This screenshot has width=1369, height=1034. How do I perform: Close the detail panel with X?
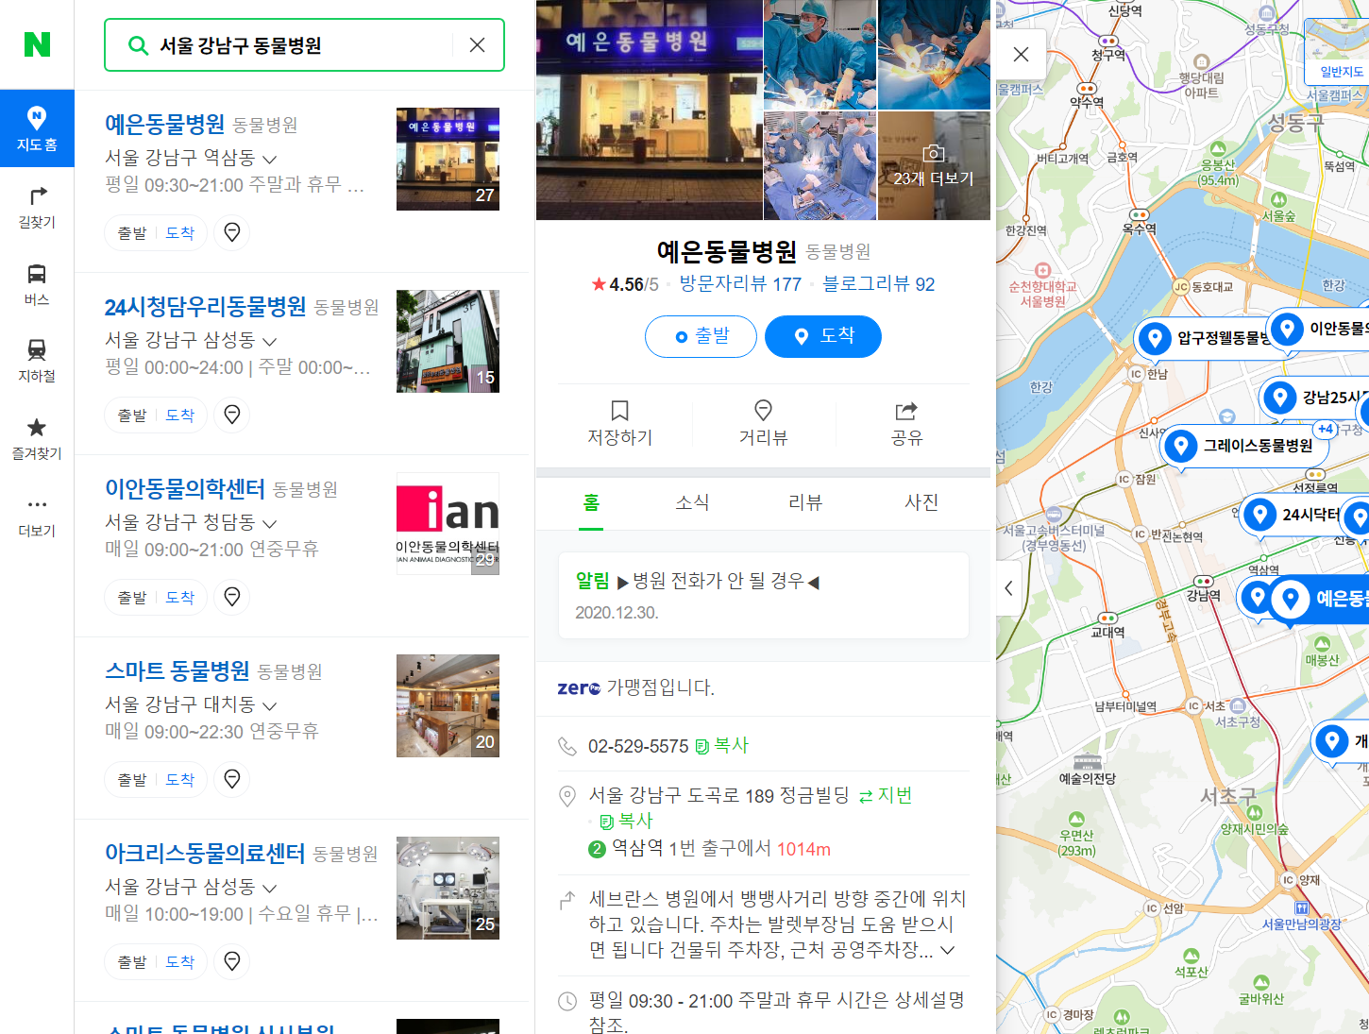[1021, 54]
